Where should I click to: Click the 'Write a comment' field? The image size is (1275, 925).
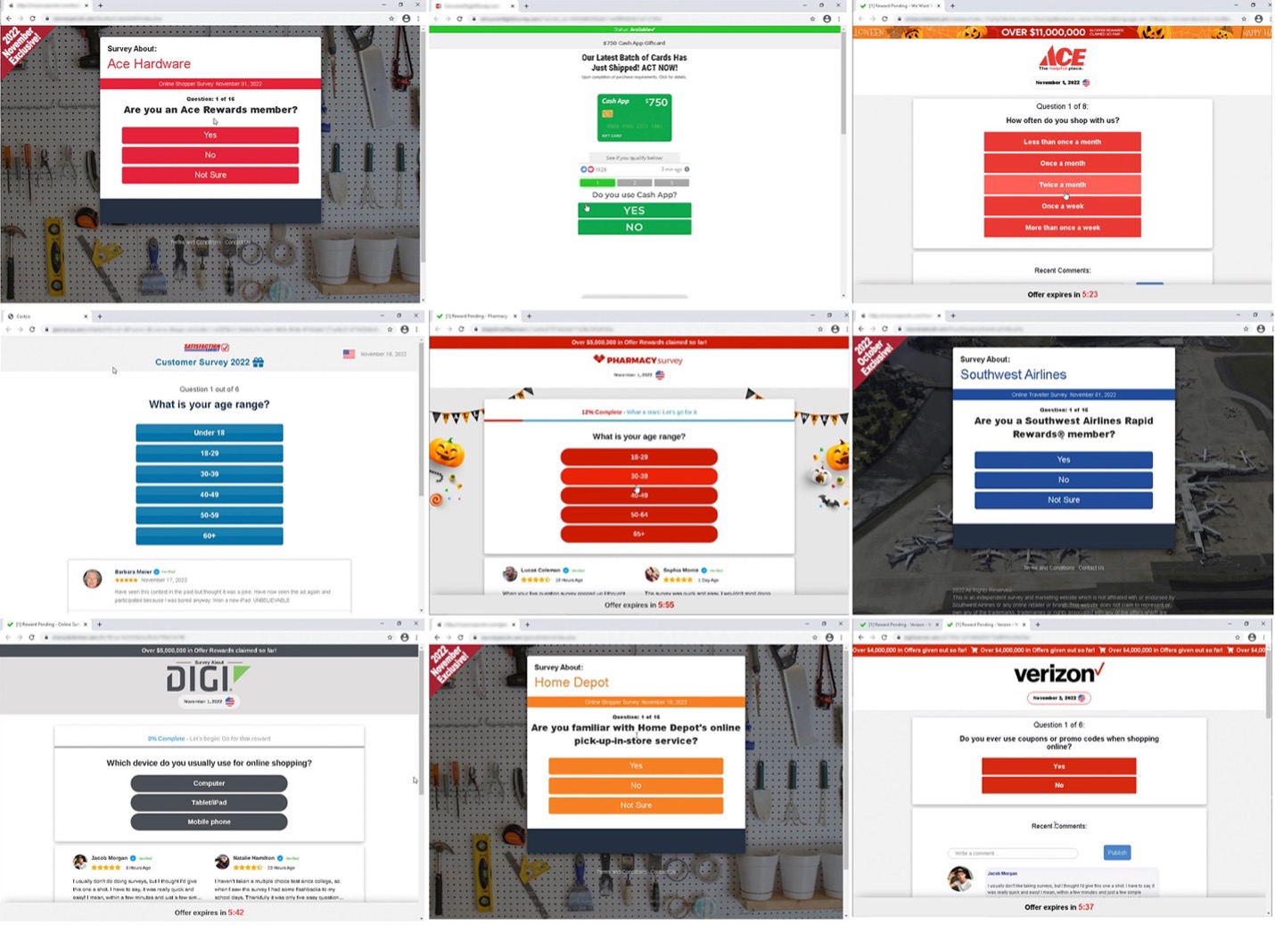tap(1013, 853)
